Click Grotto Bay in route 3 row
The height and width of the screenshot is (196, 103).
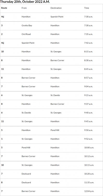(x=27, y=25)
